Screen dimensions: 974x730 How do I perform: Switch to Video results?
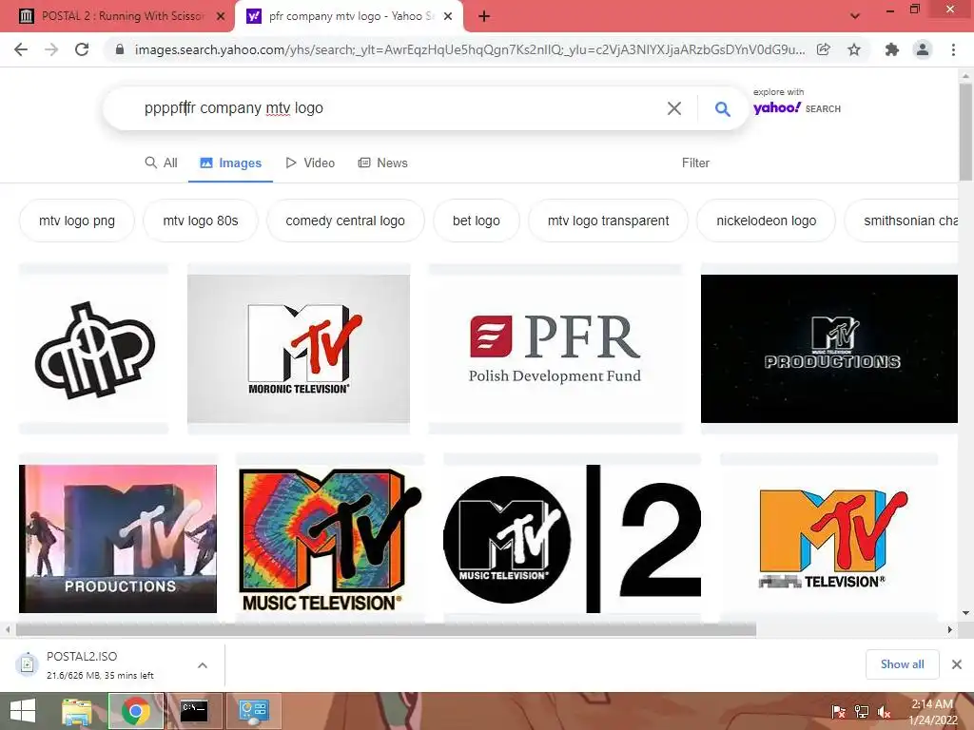pos(310,163)
